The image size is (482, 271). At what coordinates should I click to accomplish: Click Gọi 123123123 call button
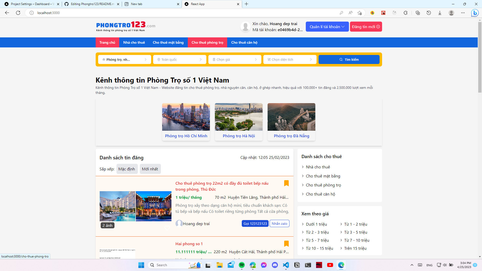click(255, 224)
